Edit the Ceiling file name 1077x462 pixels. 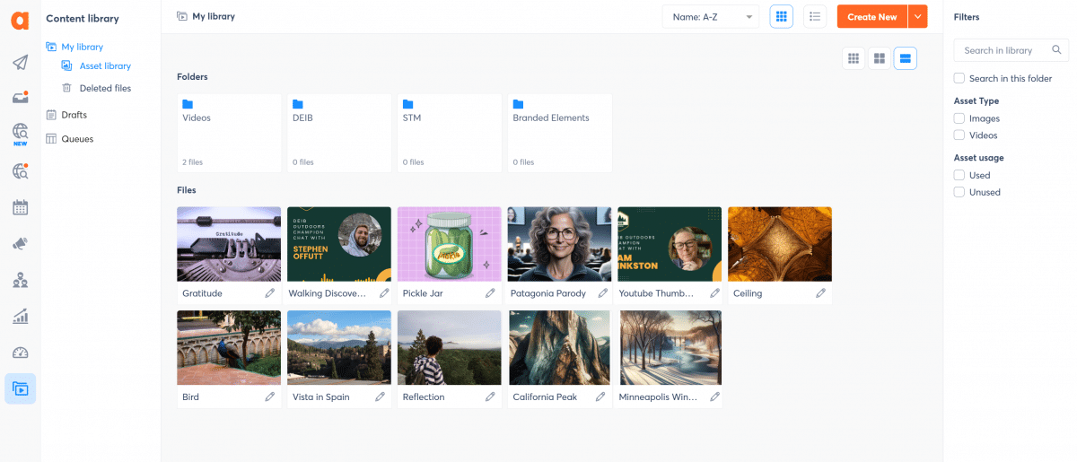click(x=820, y=293)
